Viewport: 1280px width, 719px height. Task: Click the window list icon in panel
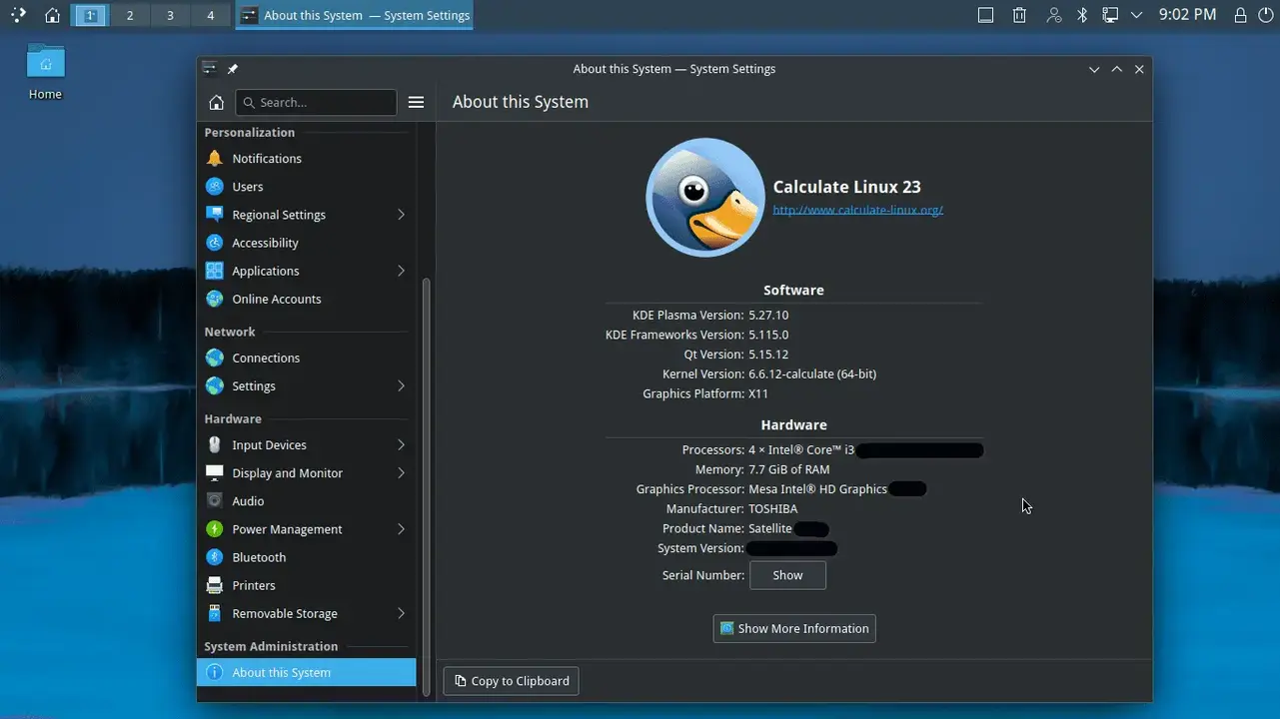985,15
